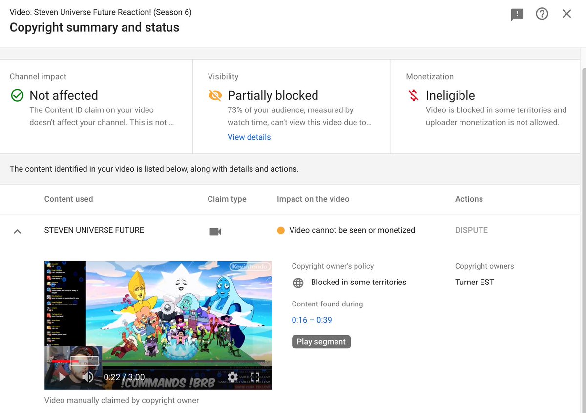Click the video camera claim type icon
This screenshot has width=586, height=413.
point(215,231)
